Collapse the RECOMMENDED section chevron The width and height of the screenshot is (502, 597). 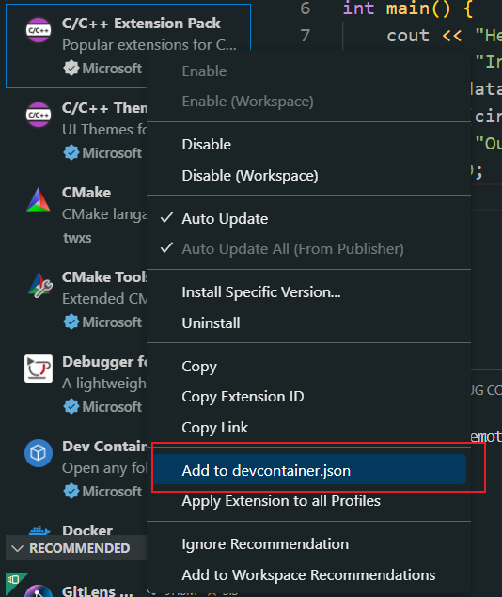coord(17,548)
